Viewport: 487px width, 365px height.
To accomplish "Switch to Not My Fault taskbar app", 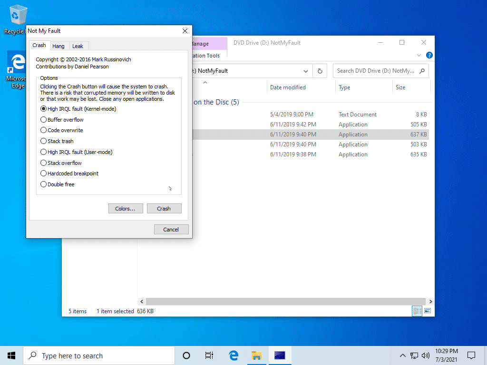I will tap(280, 355).
